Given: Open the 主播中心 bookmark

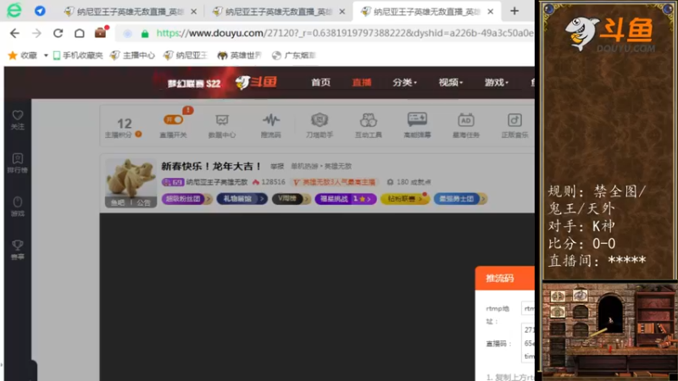Looking at the screenshot, I should click(x=132, y=55).
